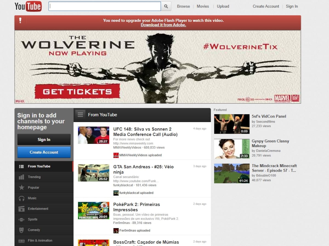The height and width of the screenshot is (246, 329).
Task: Click the YouTube logo
Action: pos(28,6)
